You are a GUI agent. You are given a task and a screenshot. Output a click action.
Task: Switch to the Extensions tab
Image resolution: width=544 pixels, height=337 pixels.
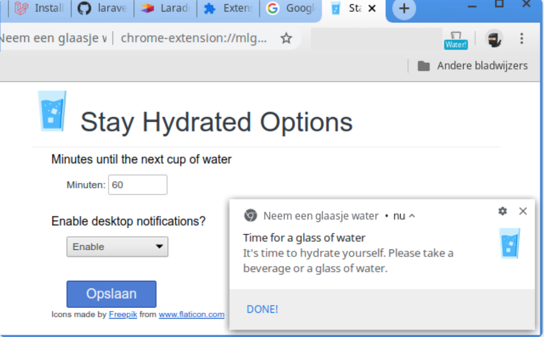point(228,9)
